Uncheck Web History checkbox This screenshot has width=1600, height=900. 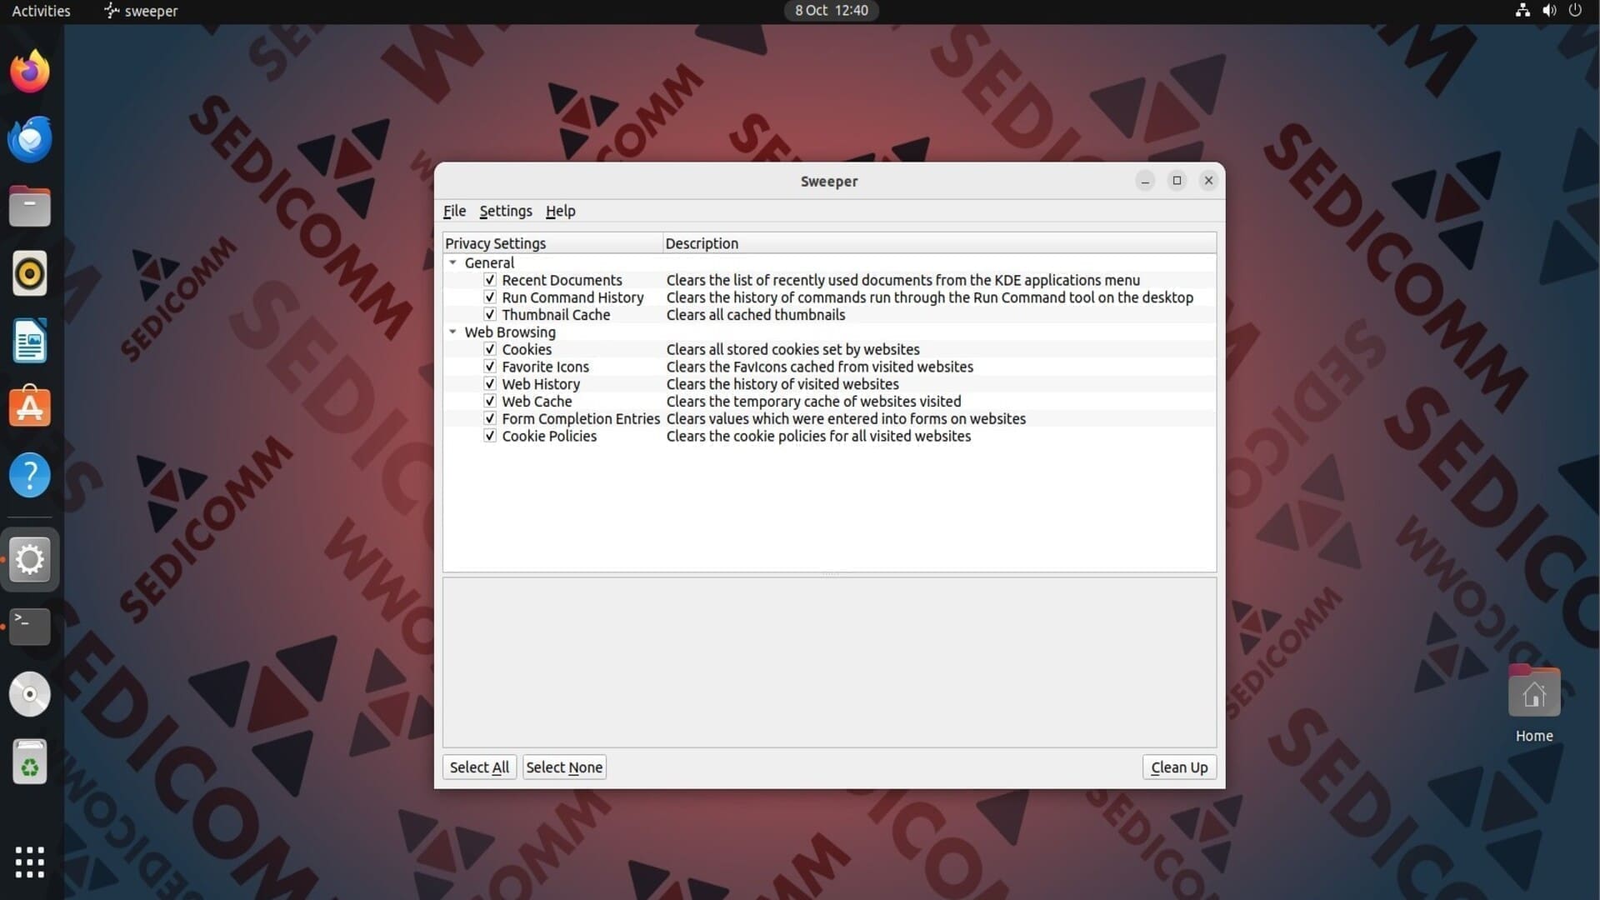(x=490, y=384)
